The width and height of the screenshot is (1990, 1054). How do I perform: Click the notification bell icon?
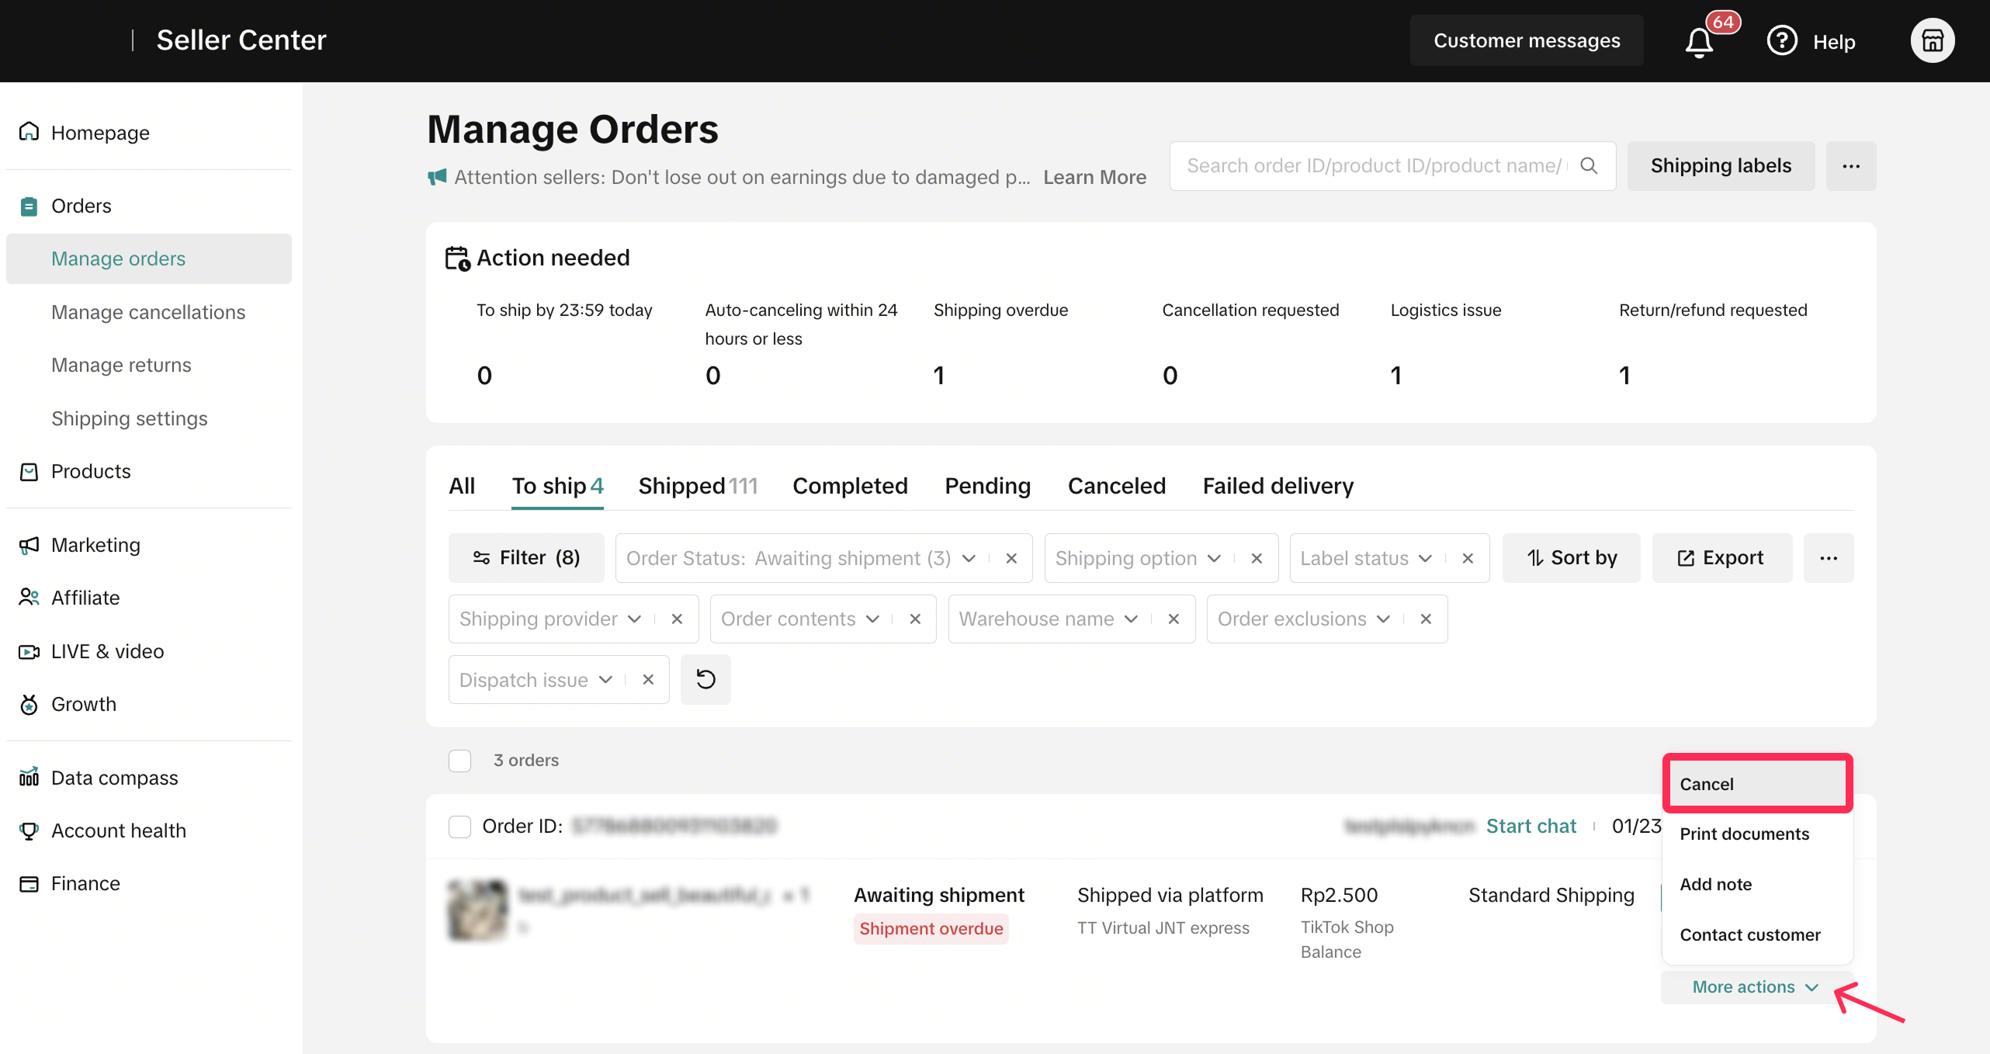pos(1699,42)
